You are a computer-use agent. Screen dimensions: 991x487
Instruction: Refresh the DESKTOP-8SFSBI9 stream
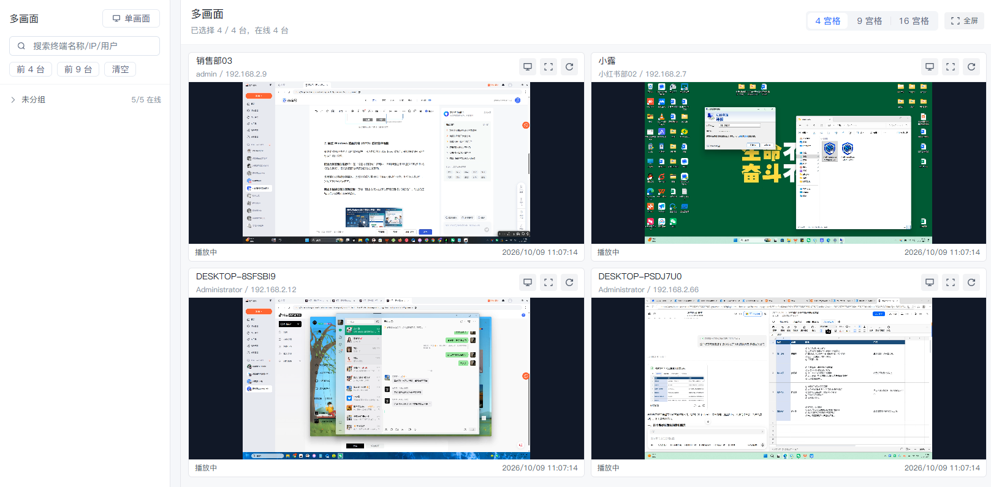point(569,282)
